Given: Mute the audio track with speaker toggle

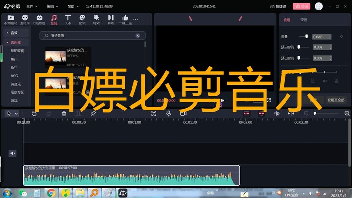Looking at the screenshot, I should tap(13, 154).
